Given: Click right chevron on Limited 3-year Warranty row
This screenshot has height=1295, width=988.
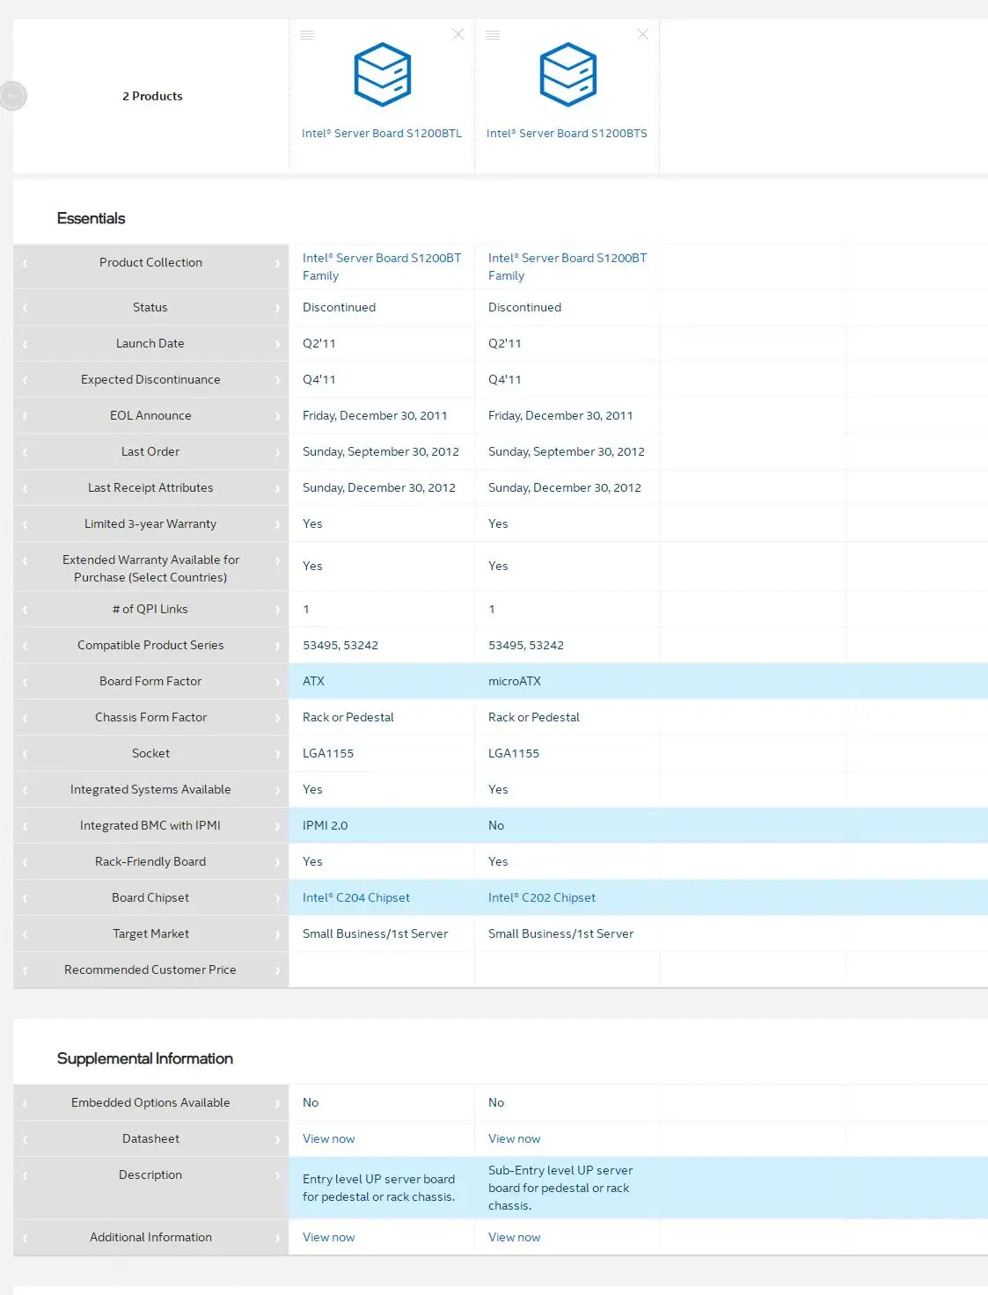Looking at the screenshot, I should [277, 524].
